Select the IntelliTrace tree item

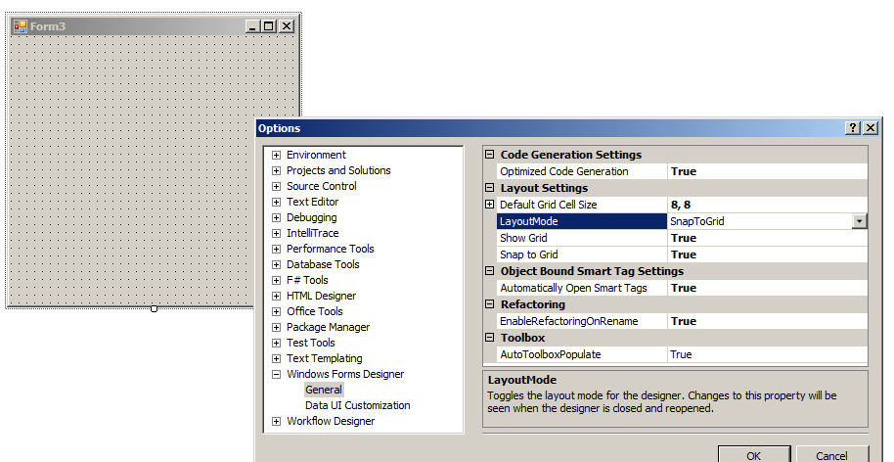[312, 233]
